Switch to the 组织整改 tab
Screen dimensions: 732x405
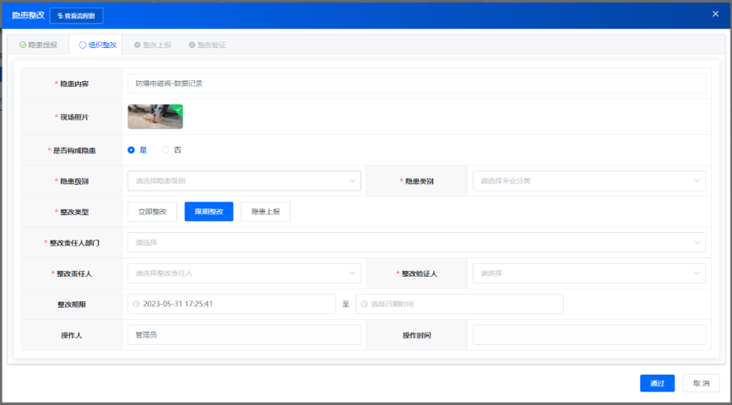(x=97, y=45)
